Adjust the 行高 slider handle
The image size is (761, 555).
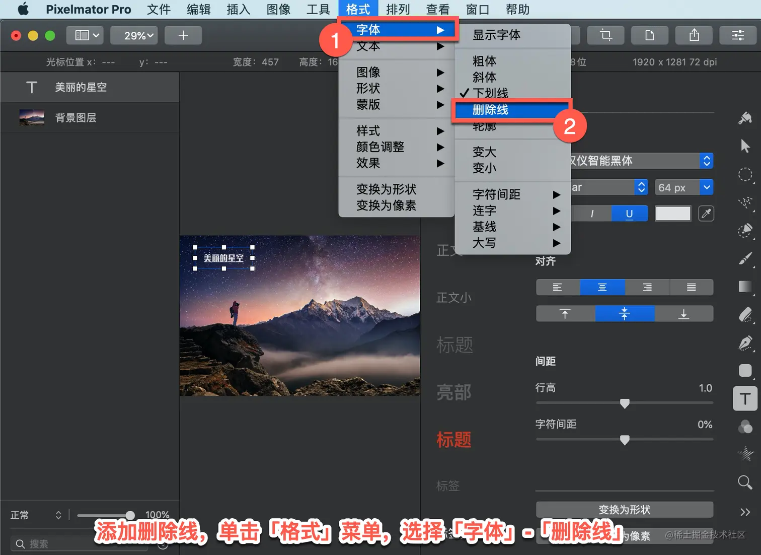625,403
